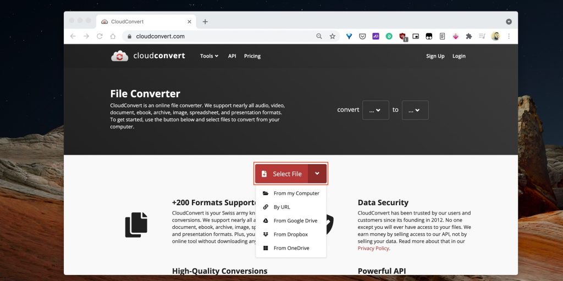The width and height of the screenshot is (563, 281).
Task: Choose From my Computer option
Action: (291, 193)
